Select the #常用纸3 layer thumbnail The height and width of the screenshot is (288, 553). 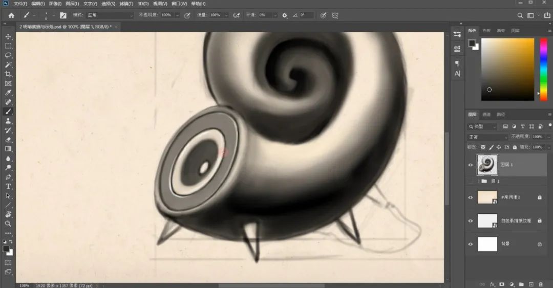(x=487, y=197)
